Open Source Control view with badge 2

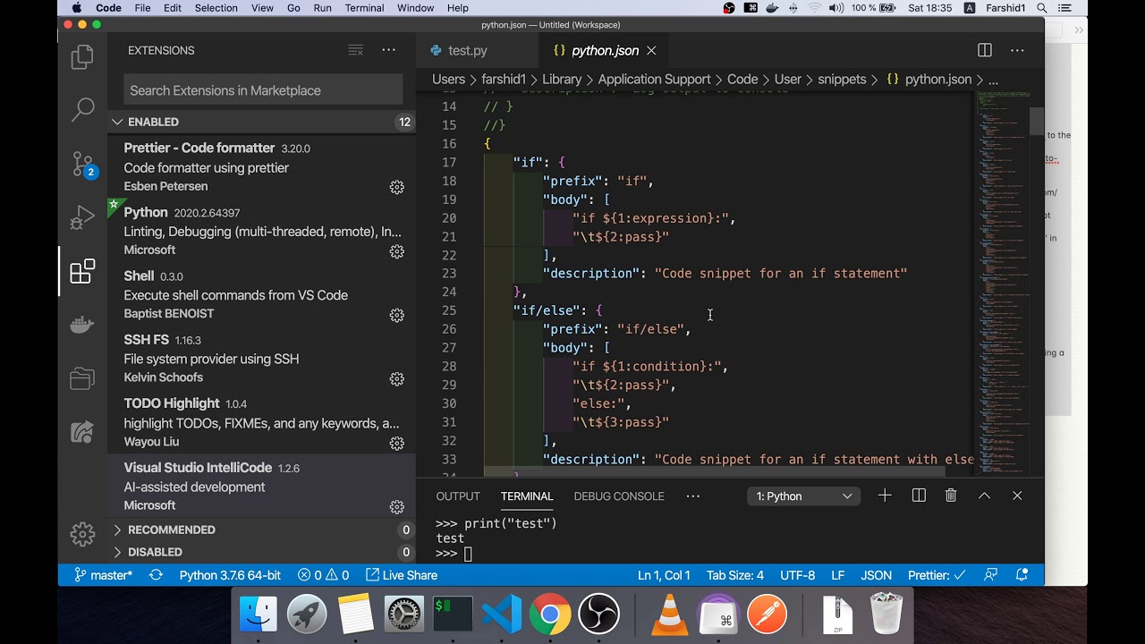point(82,164)
